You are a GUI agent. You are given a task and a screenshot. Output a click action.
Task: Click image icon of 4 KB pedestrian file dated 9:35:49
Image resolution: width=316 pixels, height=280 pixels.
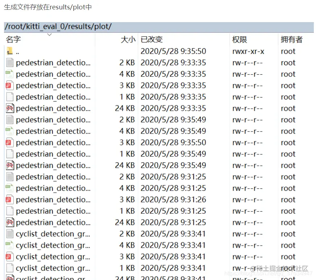(x=10, y=131)
